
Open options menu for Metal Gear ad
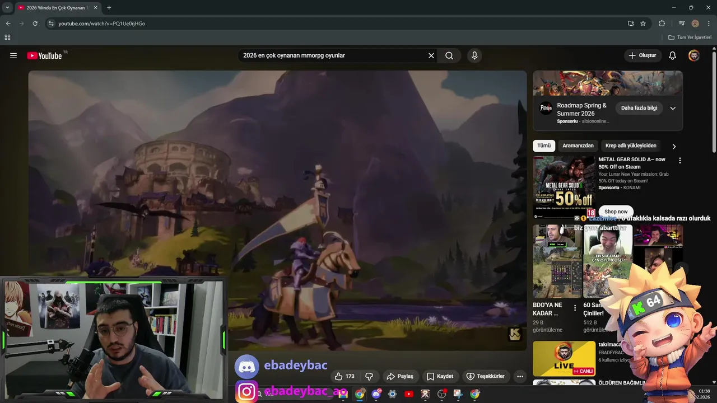pyautogui.click(x=680, y=161)
